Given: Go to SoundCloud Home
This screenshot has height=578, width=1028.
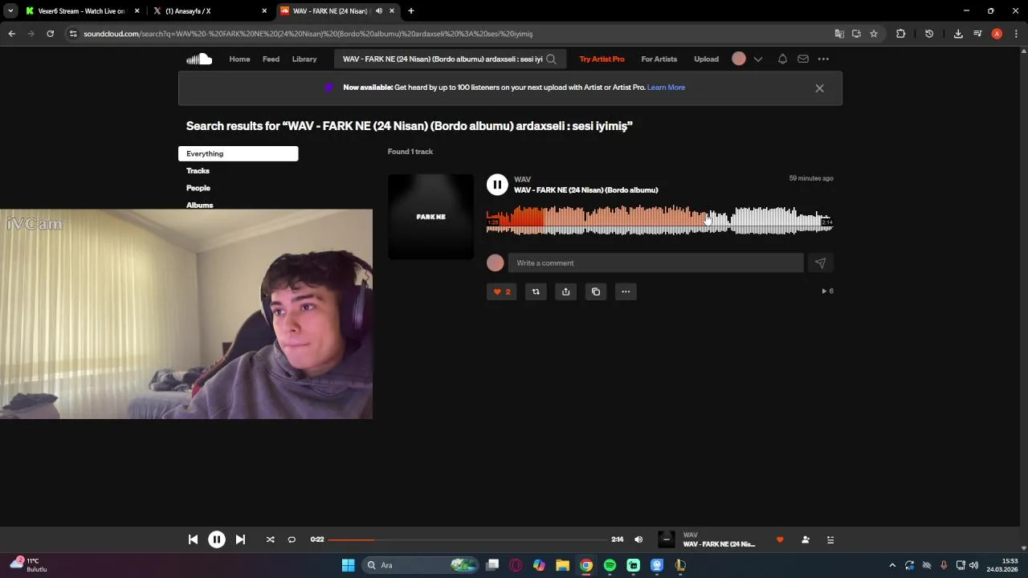Looking at the screenshot, I should pyautogui.click(x=239, y=59).
